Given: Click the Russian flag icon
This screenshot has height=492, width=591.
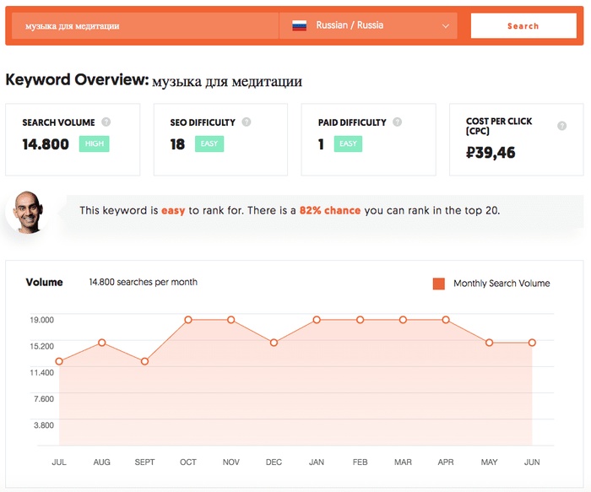Looking at the screenshot, I should (x=299, y=25).
